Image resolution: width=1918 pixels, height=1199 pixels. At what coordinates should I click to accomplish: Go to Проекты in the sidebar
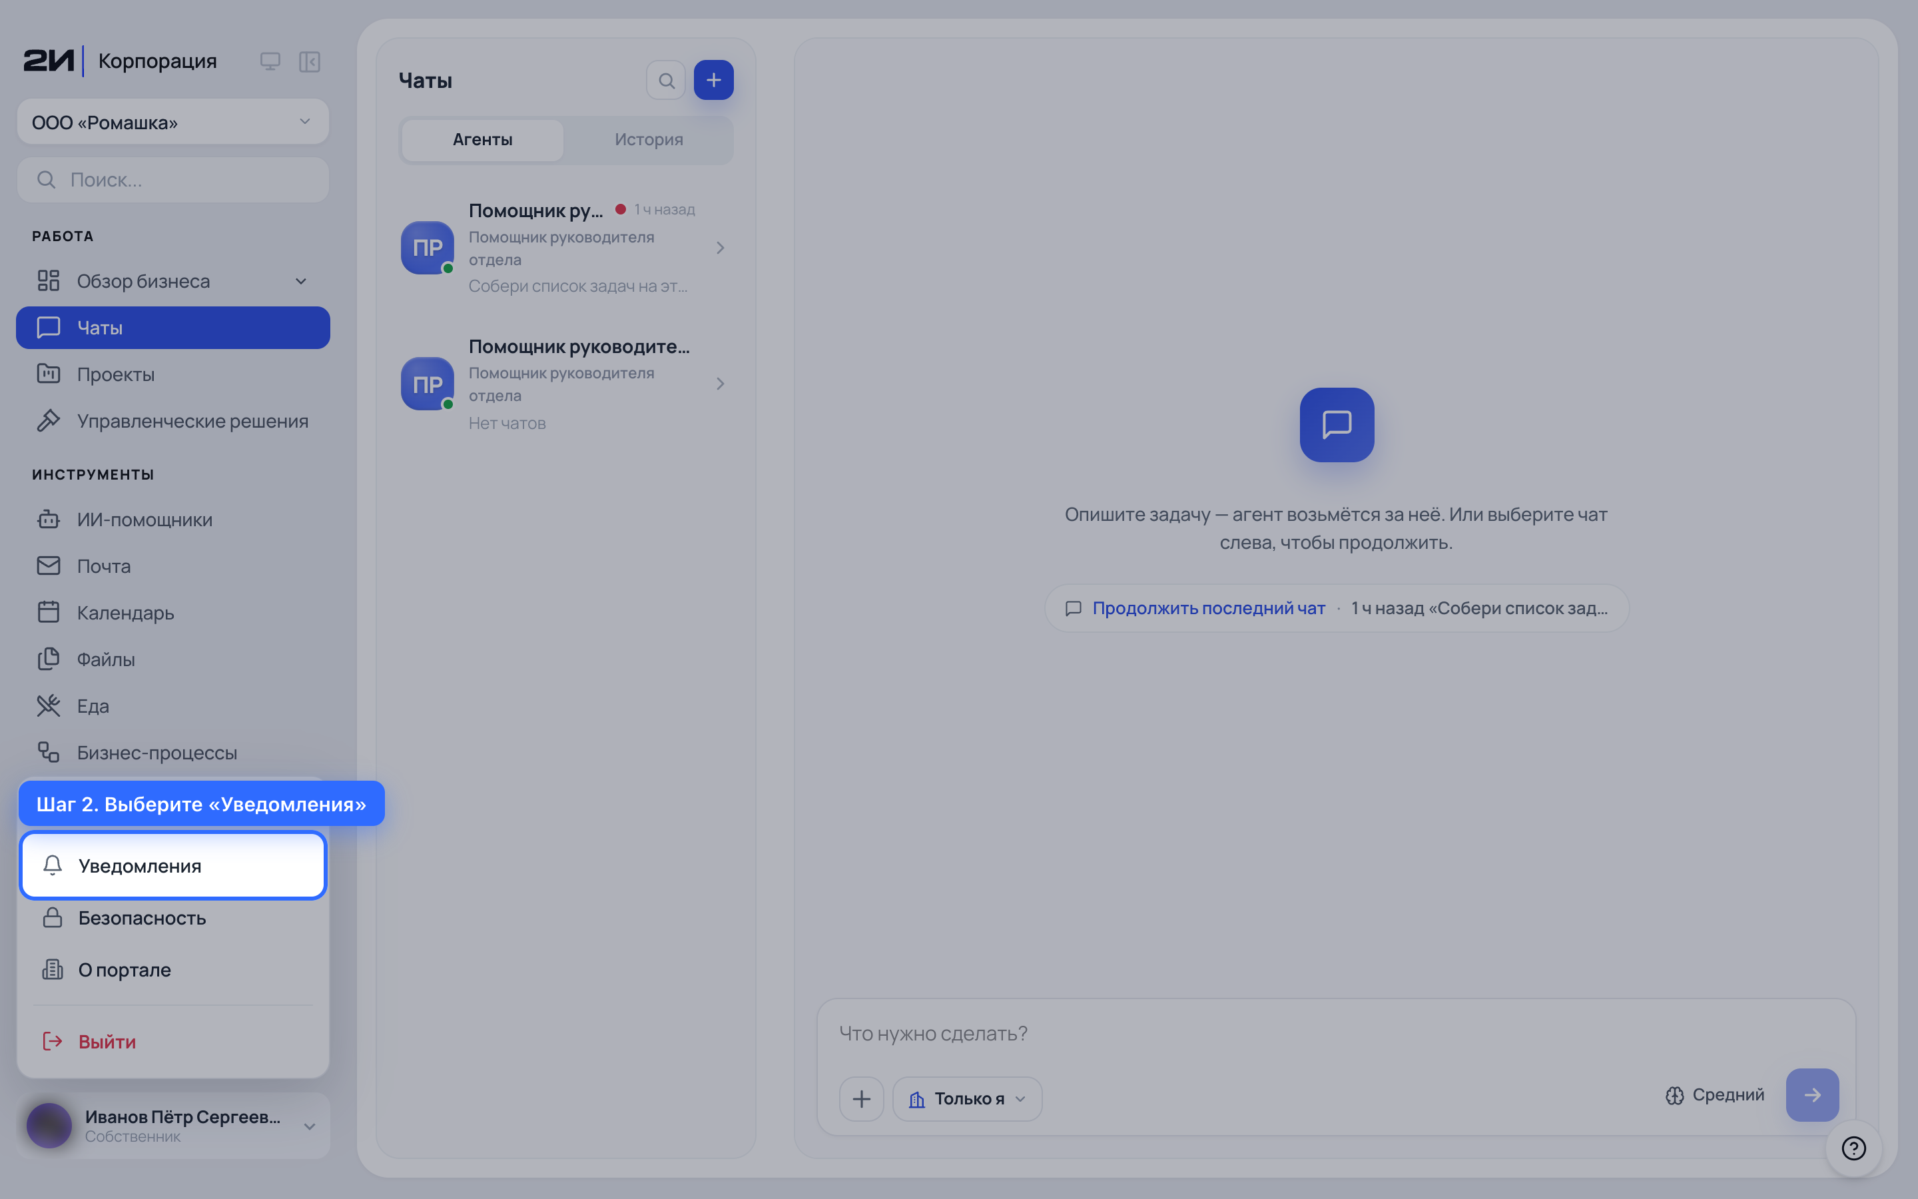(x=172, y=374)
